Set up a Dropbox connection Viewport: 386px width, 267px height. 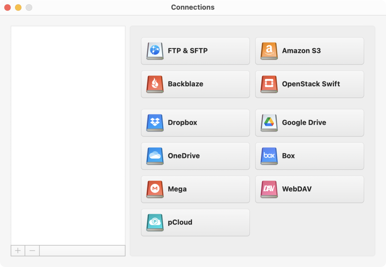pos(195,122)
